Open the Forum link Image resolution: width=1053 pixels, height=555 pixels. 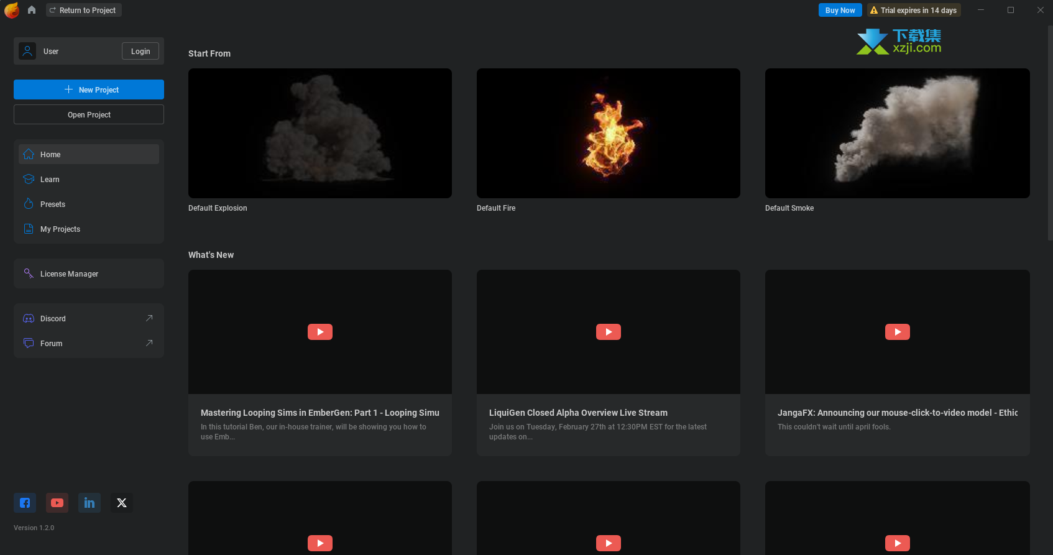(x=89, y=343)
